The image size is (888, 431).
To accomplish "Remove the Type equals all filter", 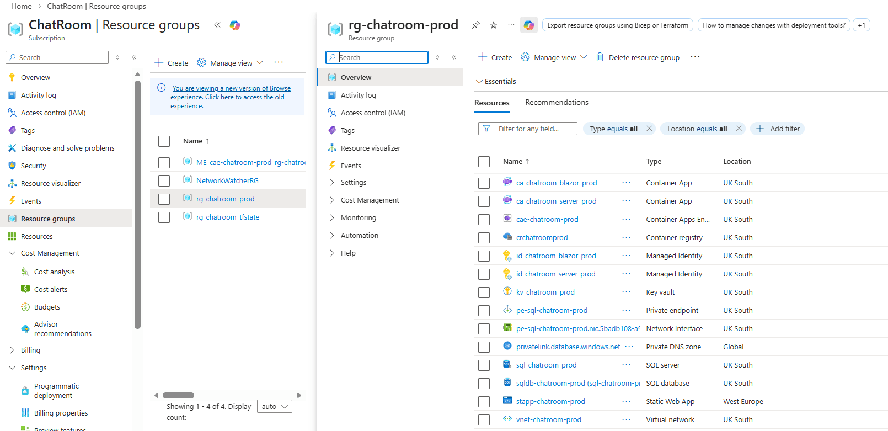I will coord(649,129).
